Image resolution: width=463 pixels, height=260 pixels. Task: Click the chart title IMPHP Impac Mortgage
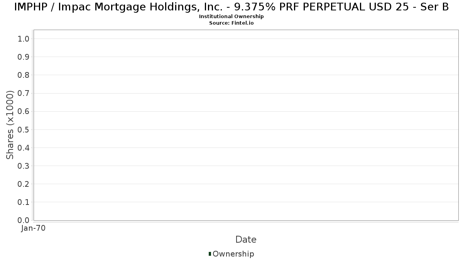tap(231, 7)
